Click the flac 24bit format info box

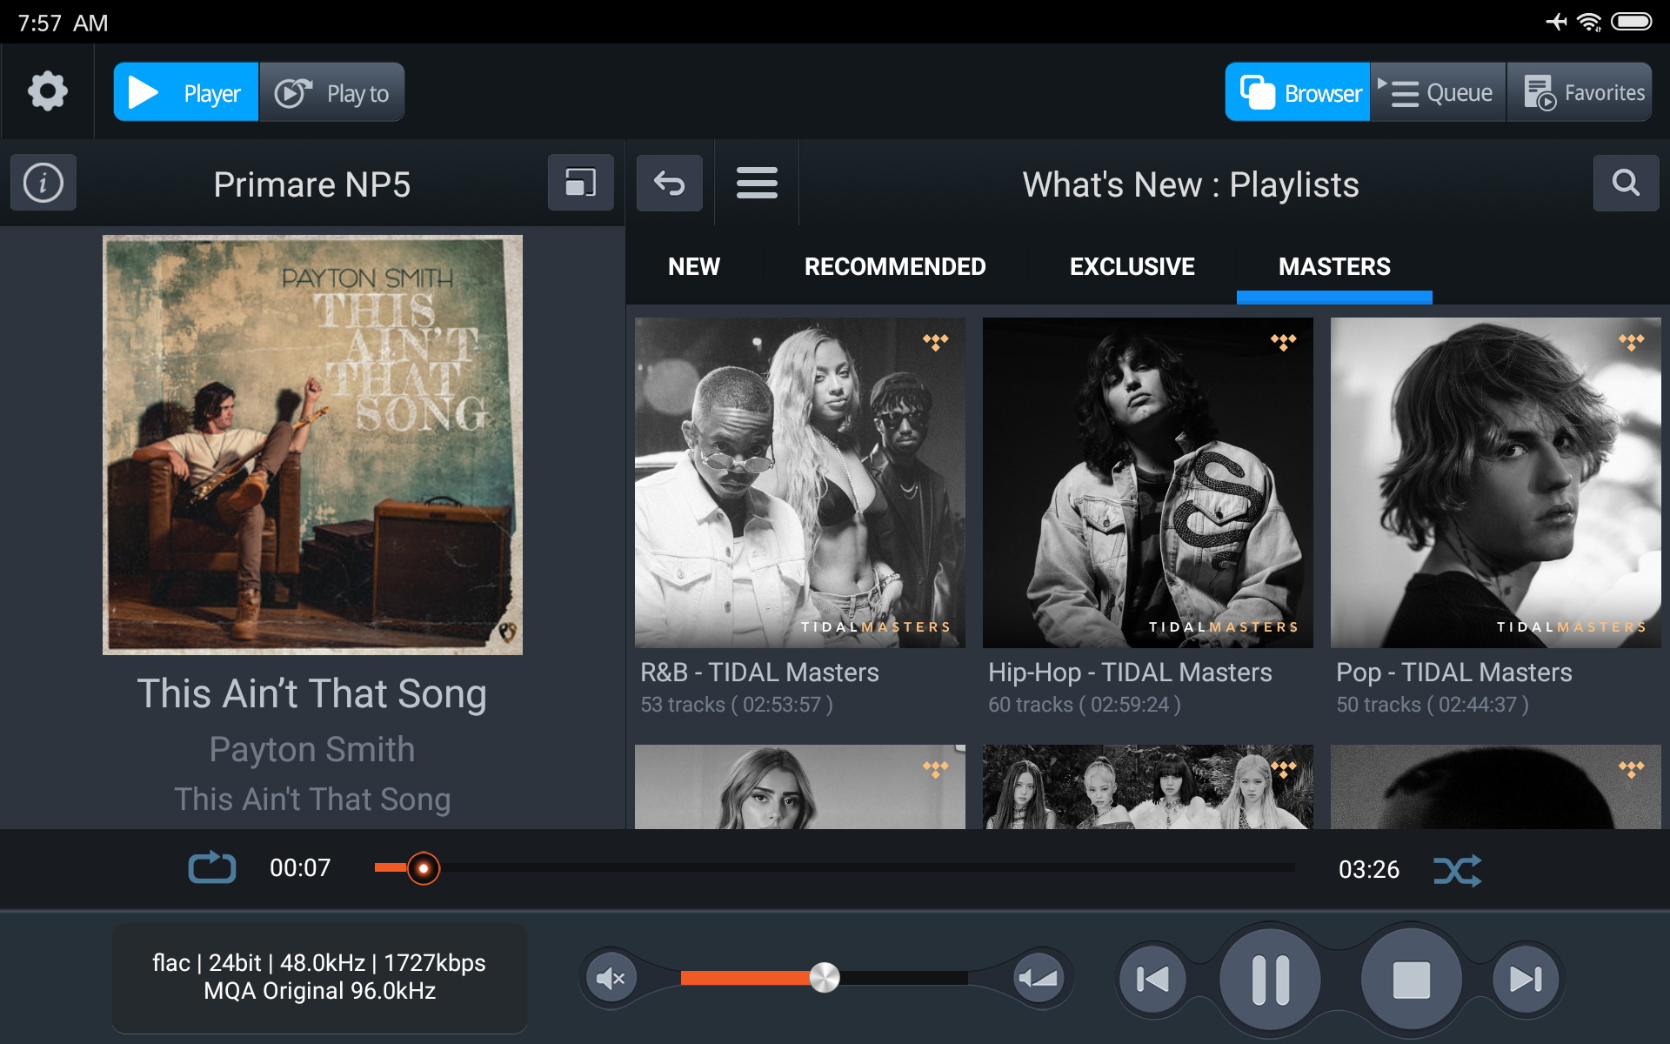(x=319, y=977)
